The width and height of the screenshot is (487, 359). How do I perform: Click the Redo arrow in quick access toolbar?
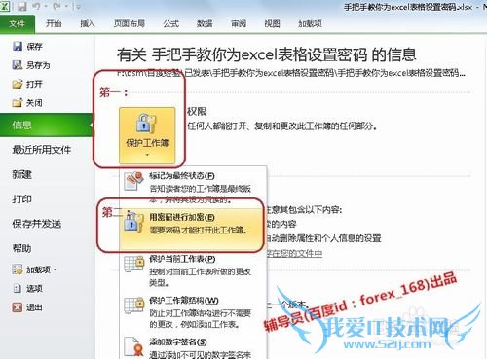(x=57, y=6)
